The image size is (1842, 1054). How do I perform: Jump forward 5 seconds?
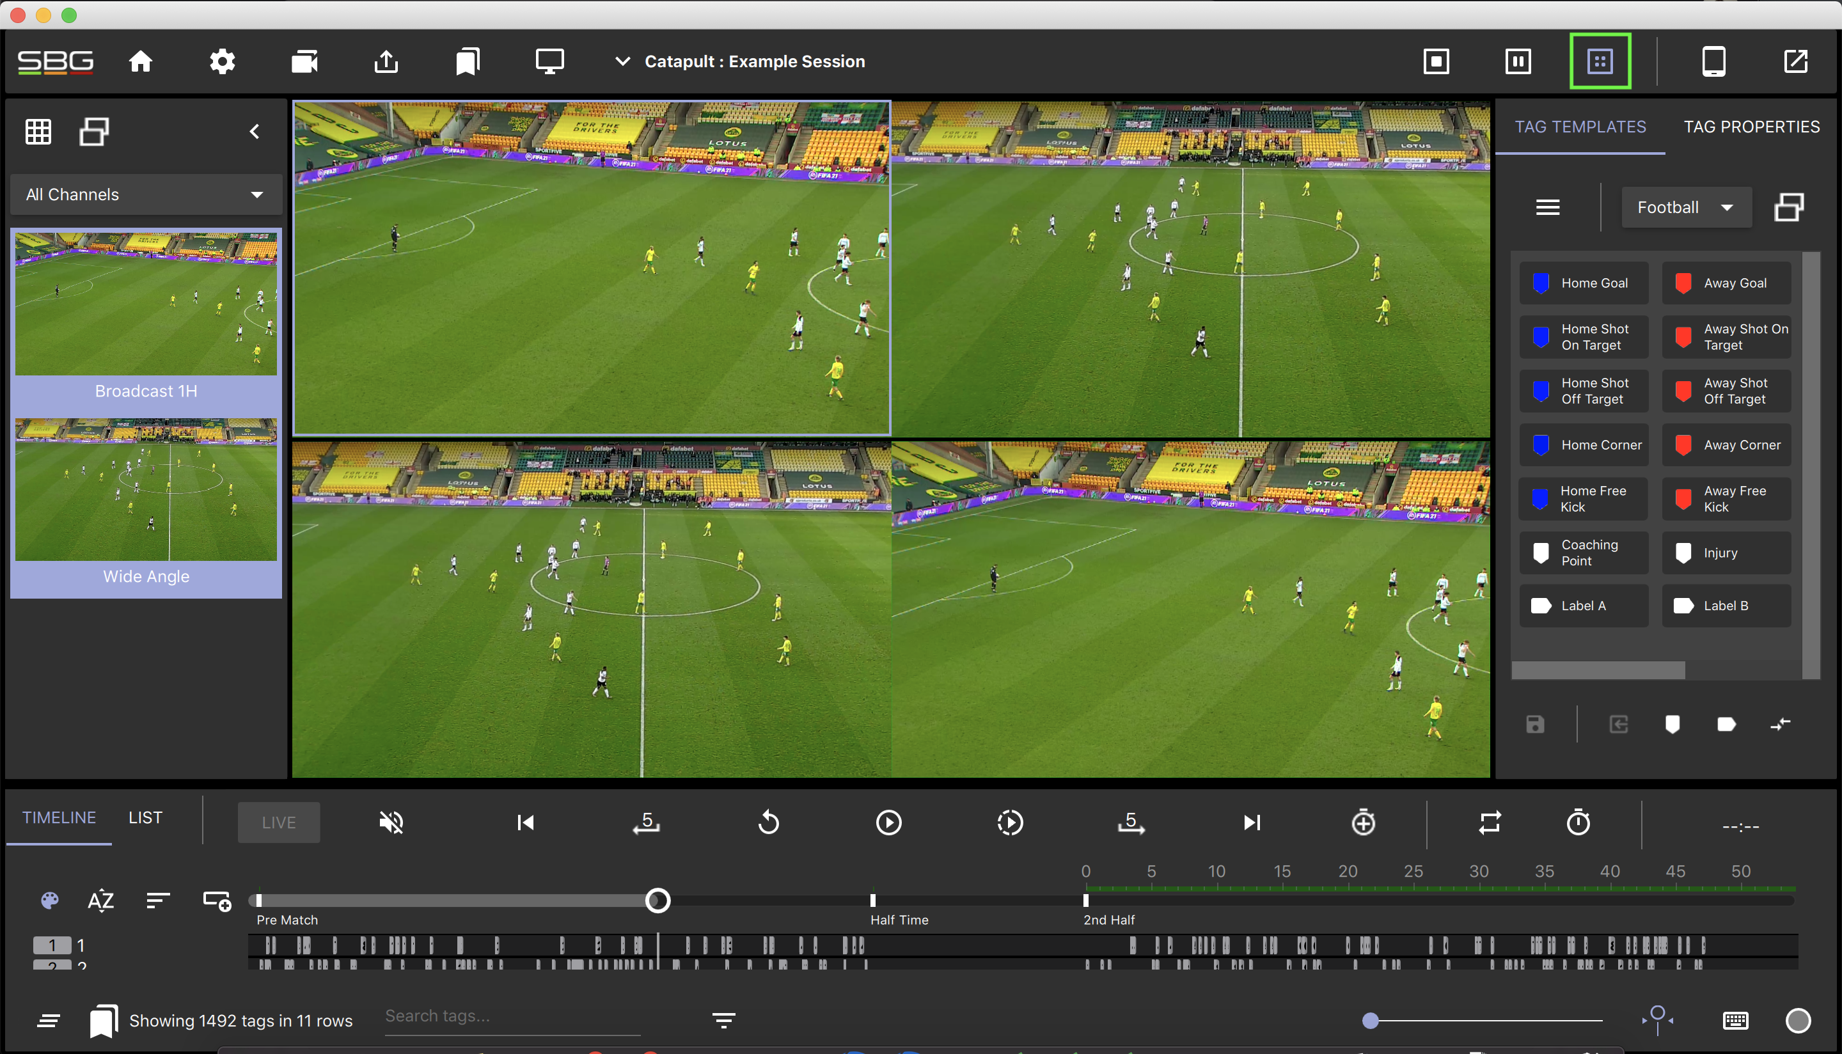[1131, 822]
